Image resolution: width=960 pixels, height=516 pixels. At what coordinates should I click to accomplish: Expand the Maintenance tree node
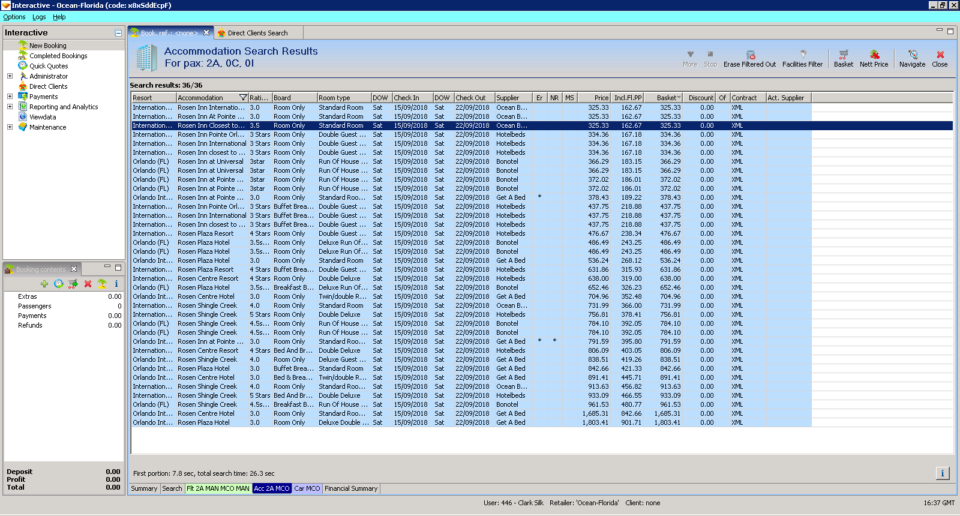point(10,127)
